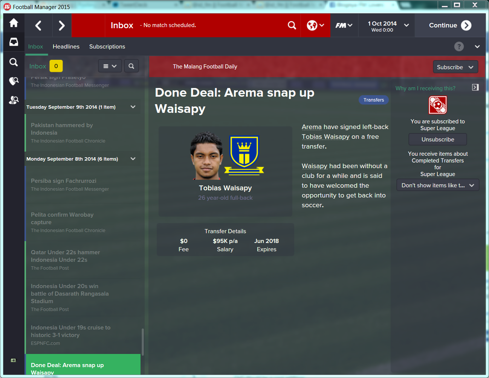Image resolution: width=489 pixels, height=378 pixels.
Task: Switch to the Subscriptions tab
Action: tap(107, 47)
